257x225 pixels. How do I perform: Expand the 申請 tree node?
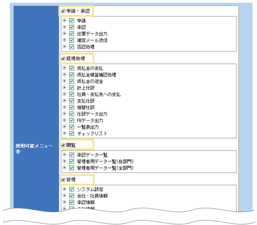65,20
